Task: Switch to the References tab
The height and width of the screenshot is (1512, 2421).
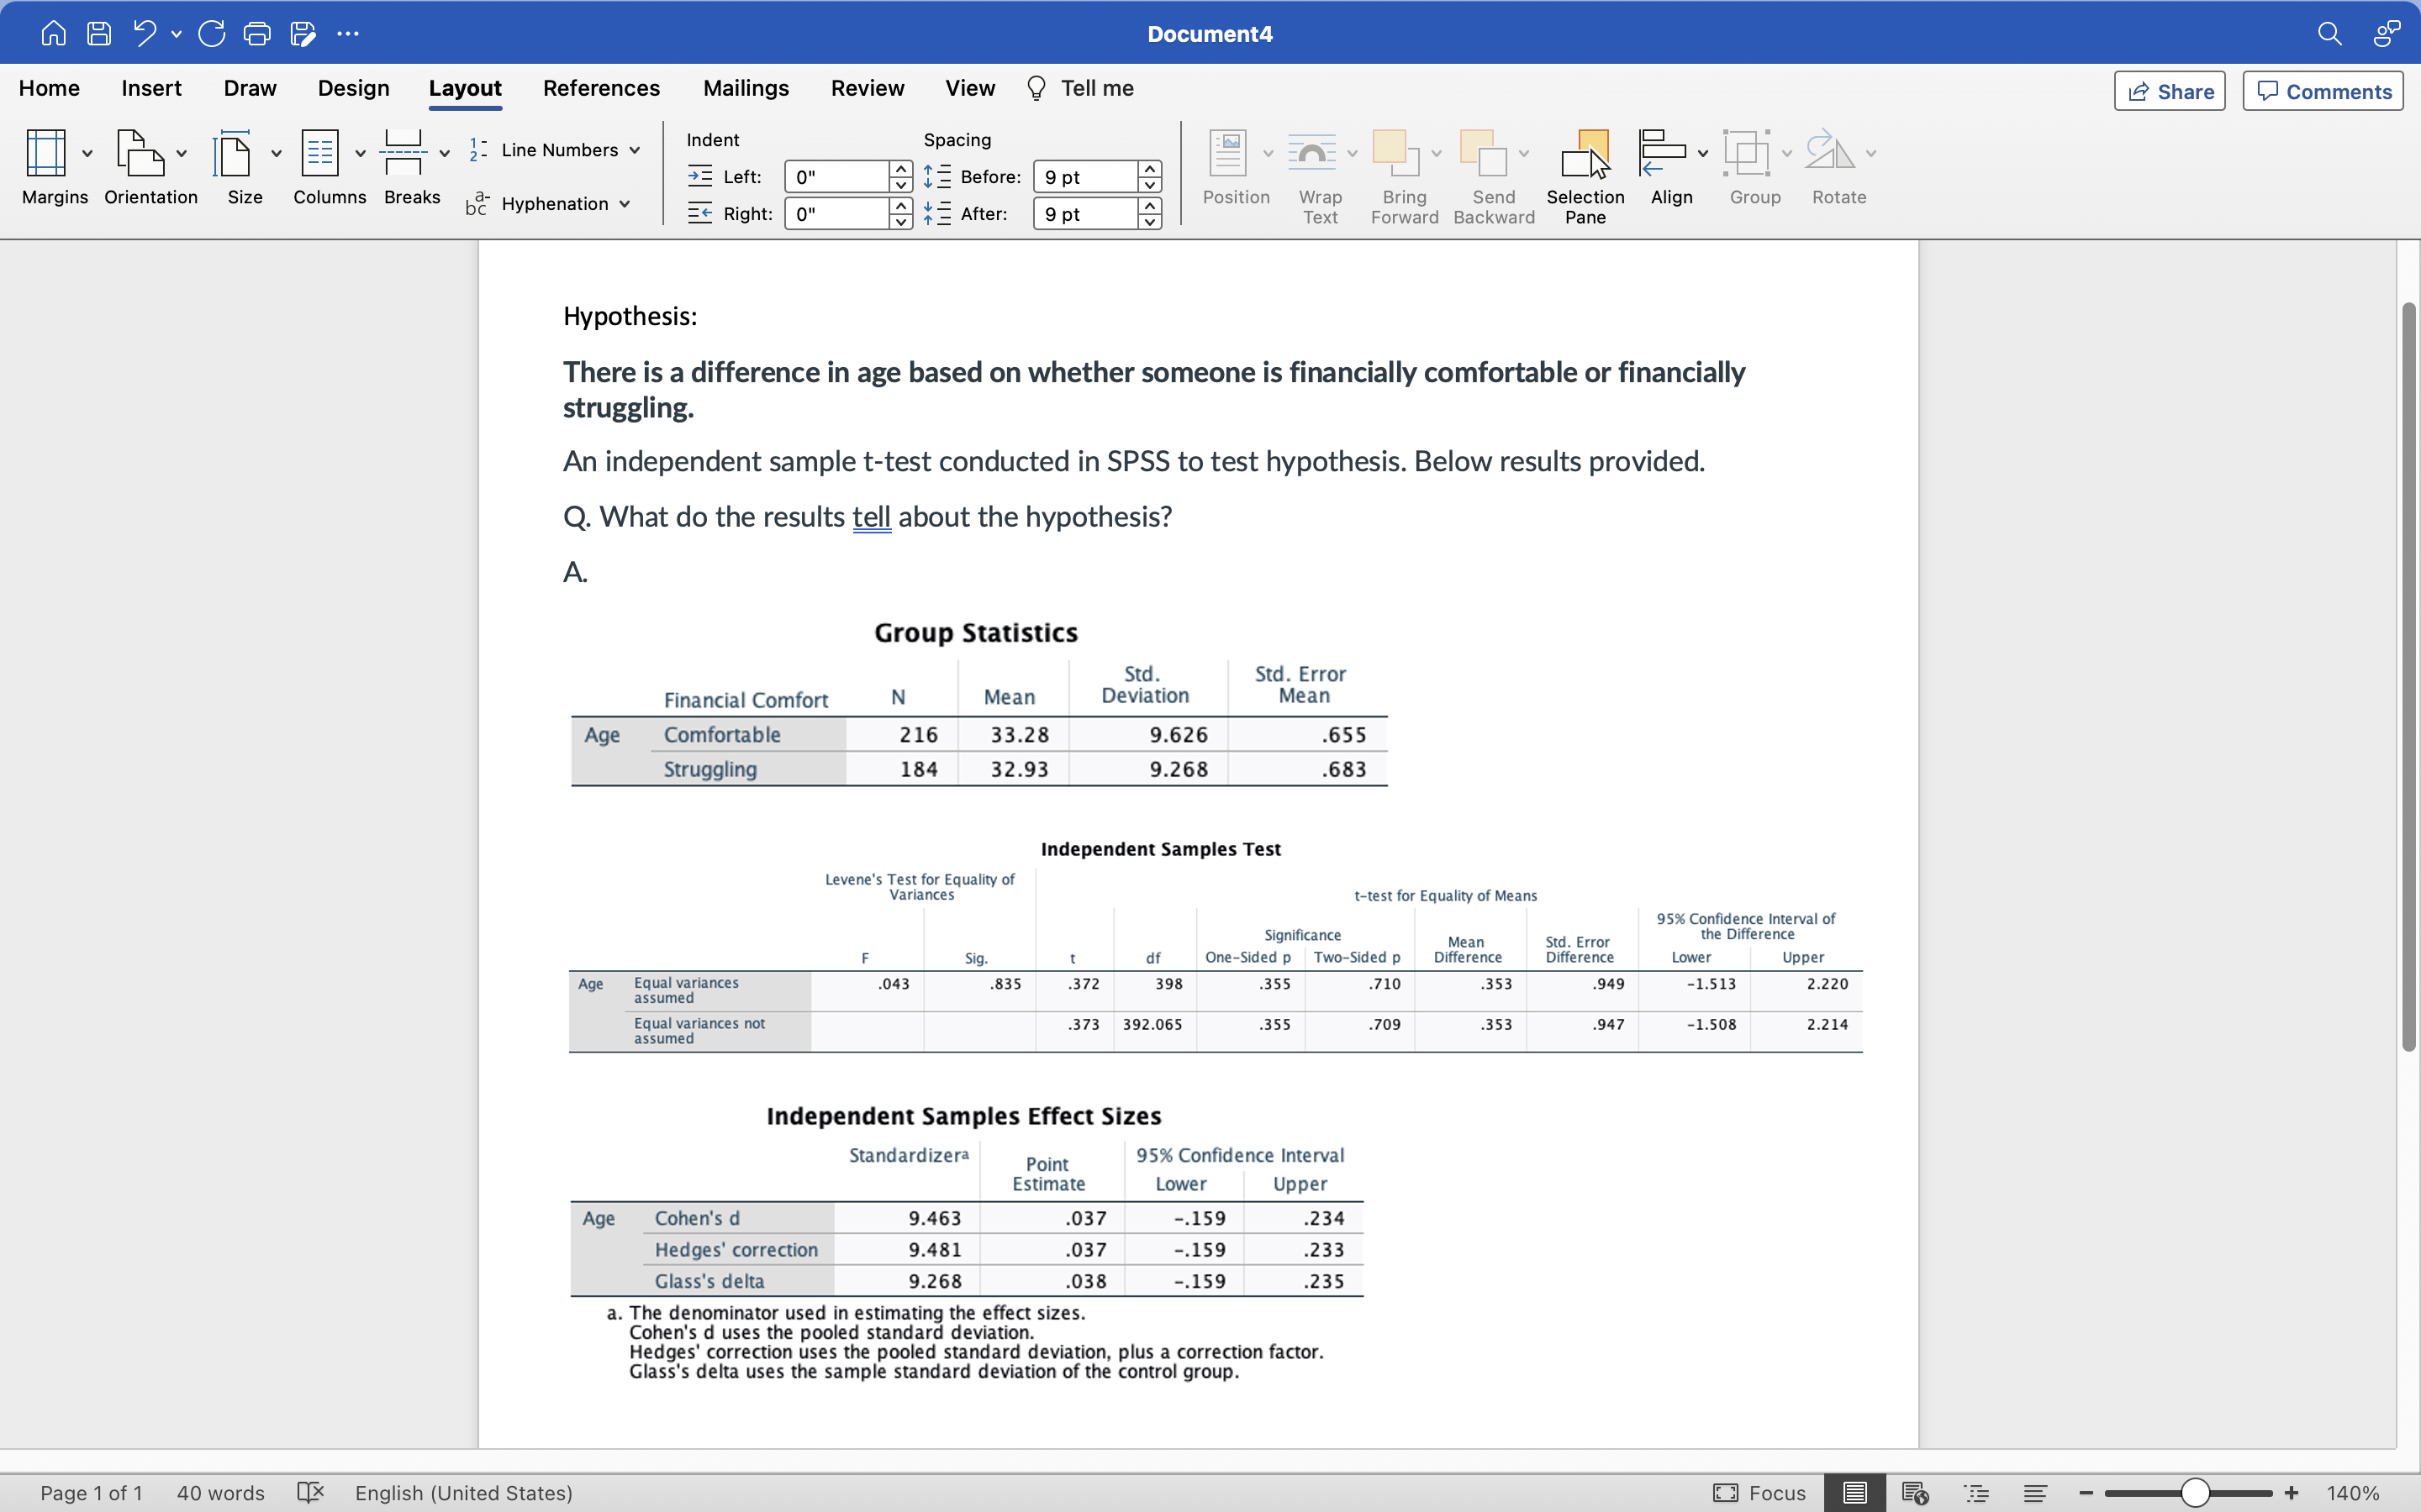Action: tap(601, 88)
